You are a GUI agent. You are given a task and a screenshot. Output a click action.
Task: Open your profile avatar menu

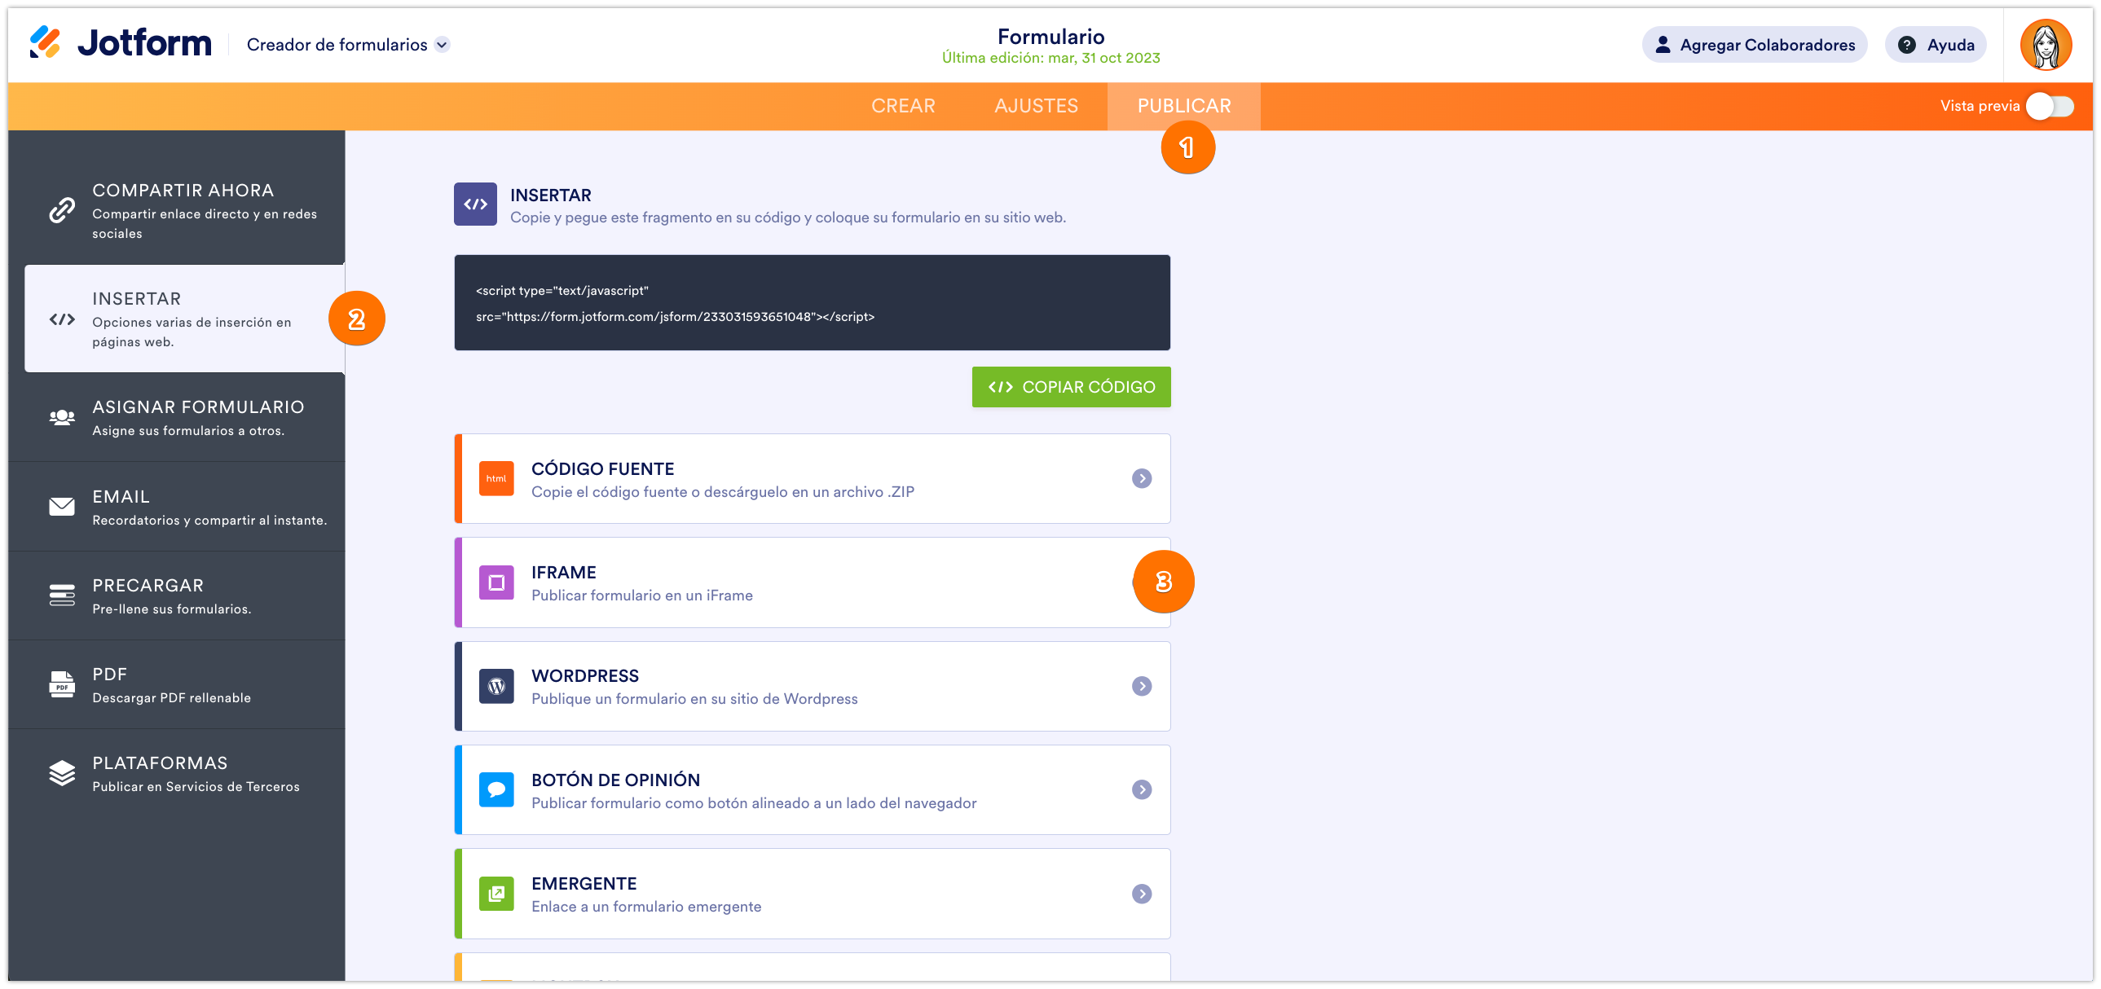pos(2046,44)
